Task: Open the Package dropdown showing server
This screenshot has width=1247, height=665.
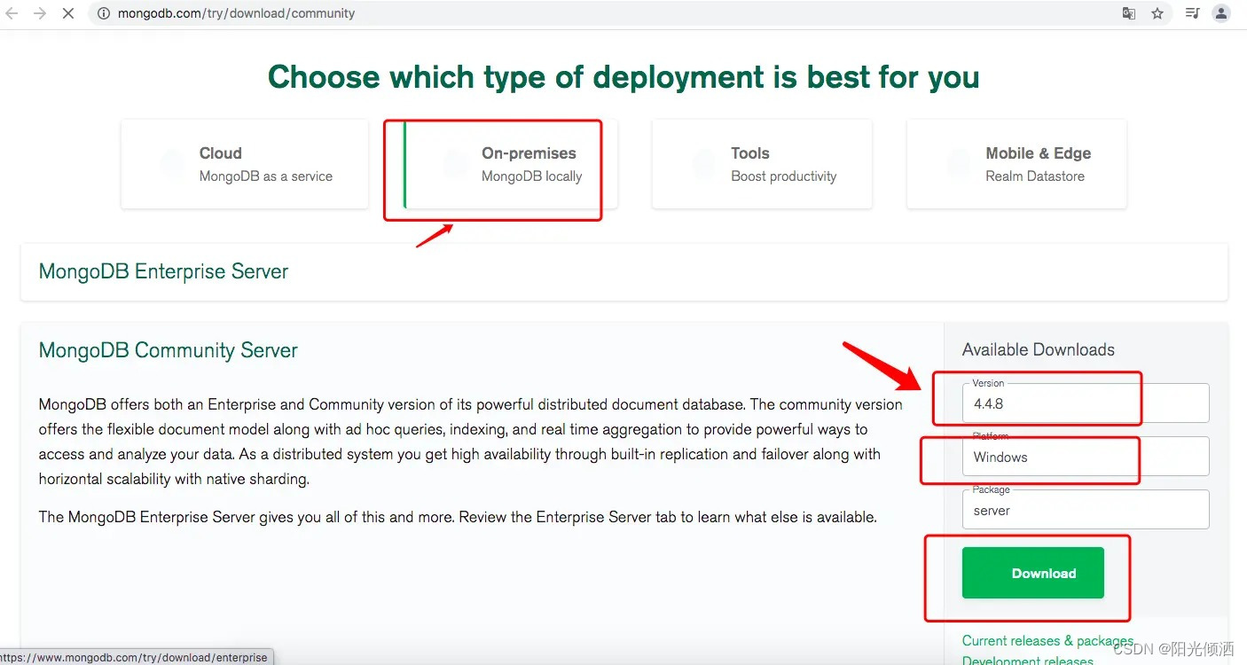Action: (x=1086, y=510)
